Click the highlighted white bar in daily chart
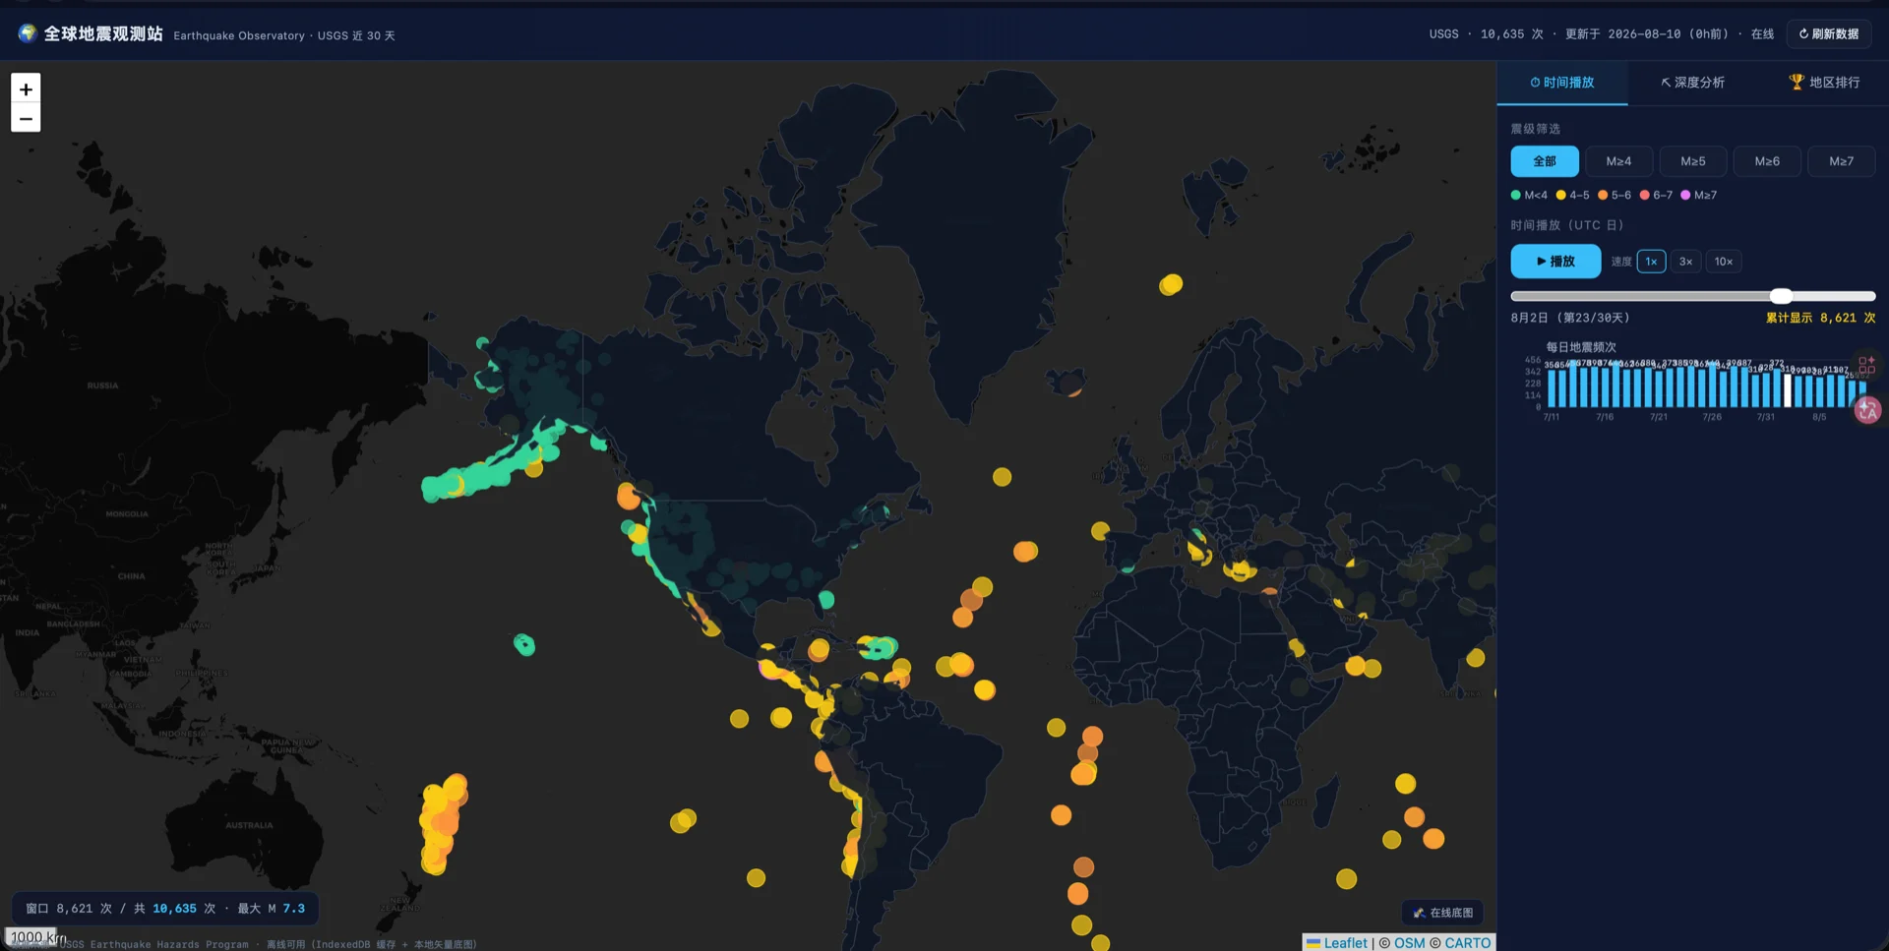 [1788, 390]
